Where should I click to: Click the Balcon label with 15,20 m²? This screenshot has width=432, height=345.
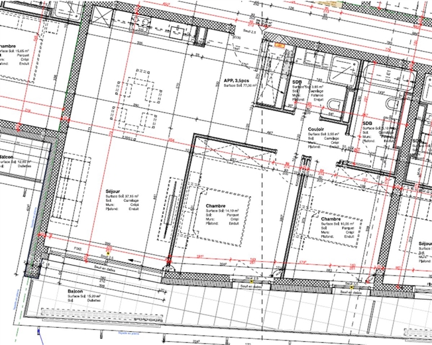tap(76, 291)
